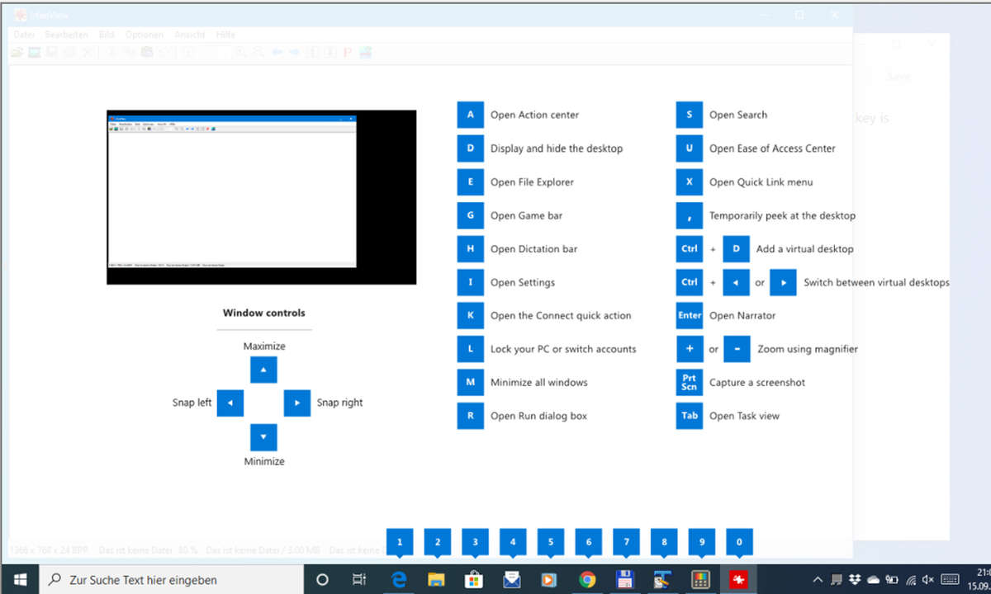This screenshot has height=594, width=991.
Task: Open the Bearbeiten menu in IrfanView
Action: point(68,35)
